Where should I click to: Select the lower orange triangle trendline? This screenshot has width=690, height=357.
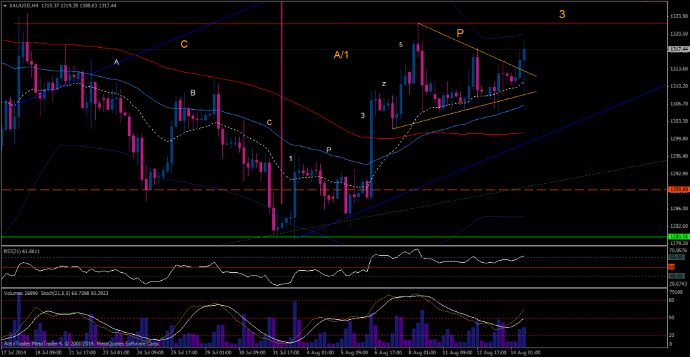point(464,110)
